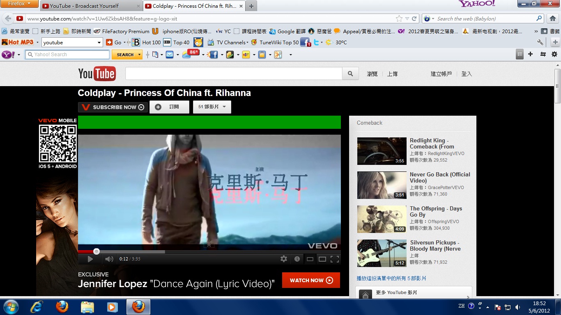
Task: Click the Watch Later clock icon
Action: point(297,259)
